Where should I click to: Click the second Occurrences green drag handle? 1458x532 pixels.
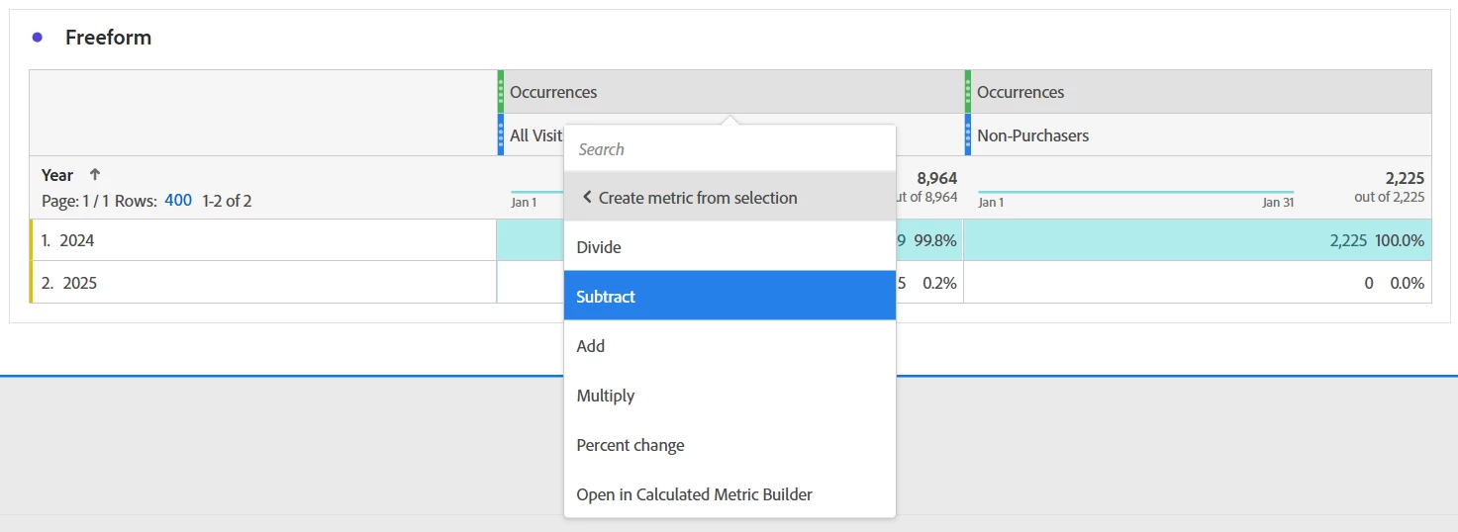pos(968,92)
